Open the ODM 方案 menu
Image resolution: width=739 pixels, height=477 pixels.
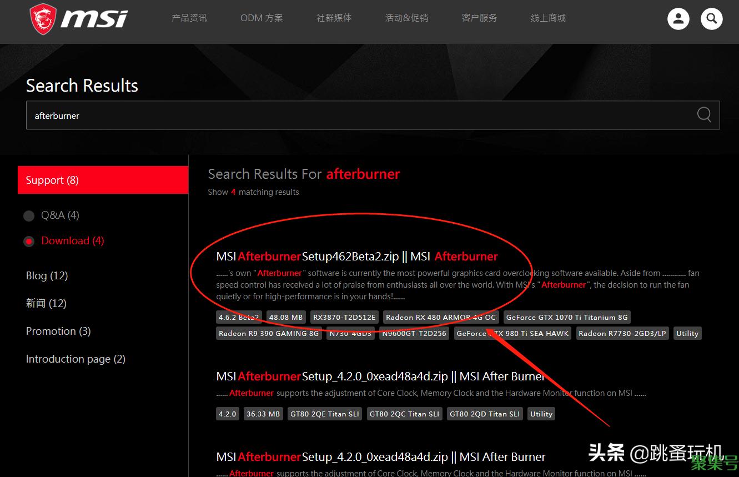point(262,18)
